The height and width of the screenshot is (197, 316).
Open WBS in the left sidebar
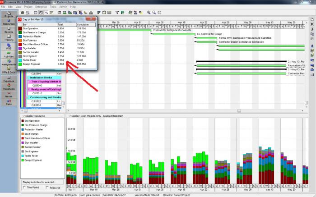click(9, 46)
